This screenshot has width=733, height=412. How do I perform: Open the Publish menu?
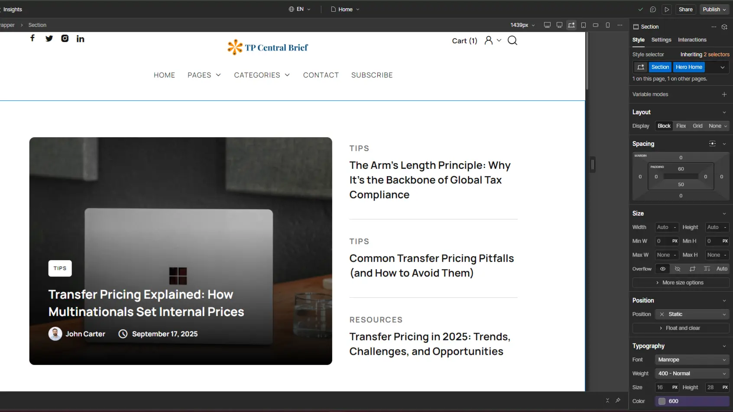click(x=713, y=9)
